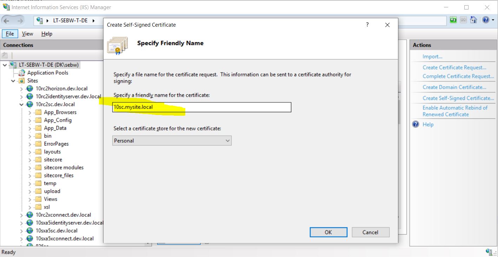Click the Help question icon in Actions pane
Image resolution: width=498 pixels, height=257 pixels.
[416, 124]
